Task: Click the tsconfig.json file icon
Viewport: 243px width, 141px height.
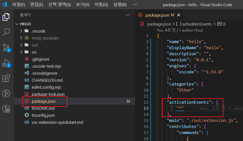Action: [27, 115]
